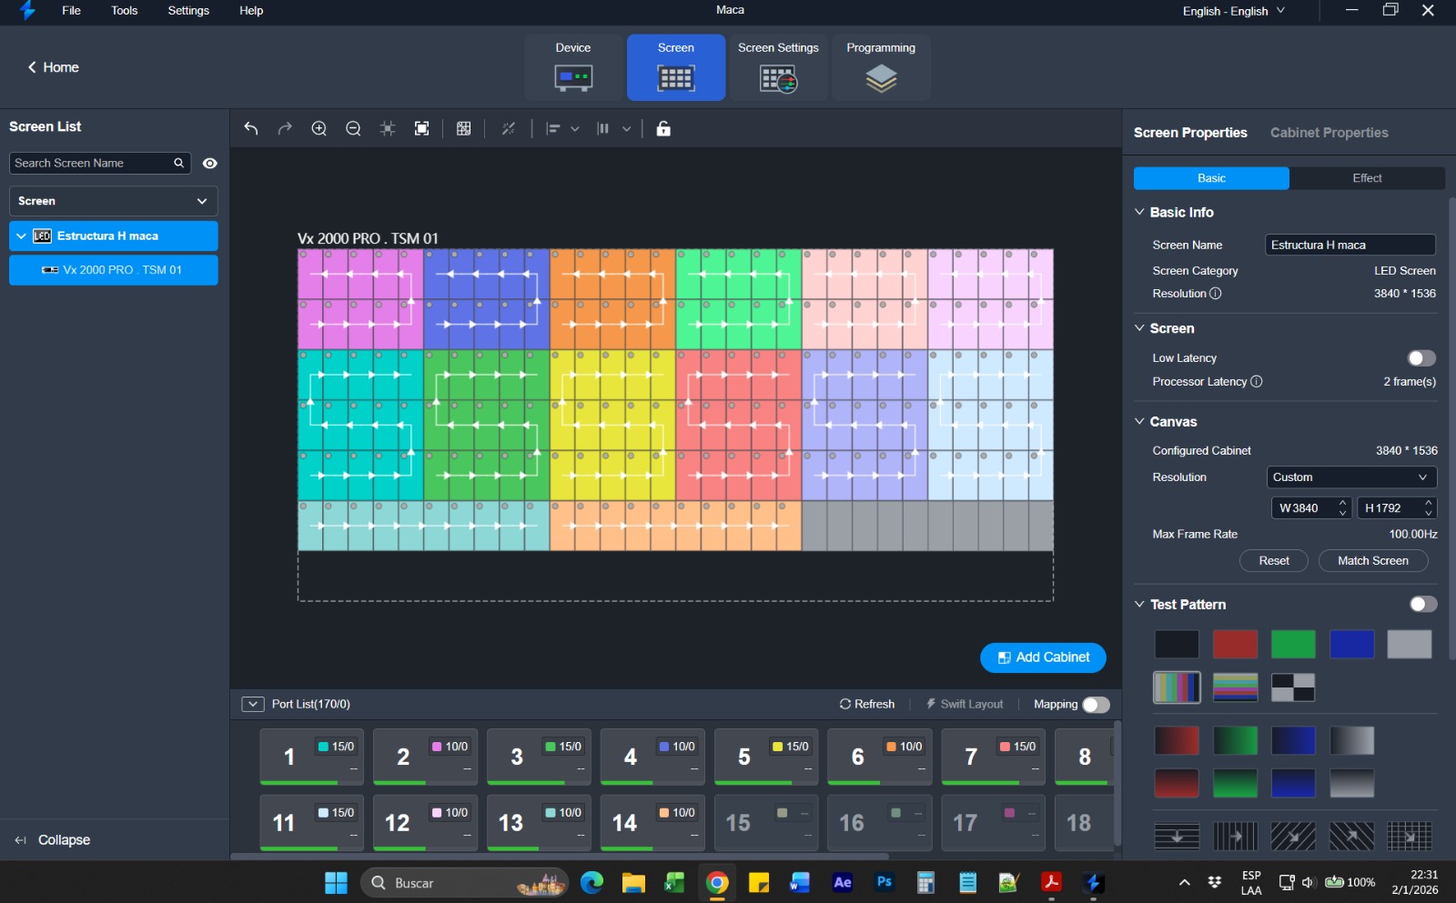Collapse the Estructura H maca tree node

point(21,236)
